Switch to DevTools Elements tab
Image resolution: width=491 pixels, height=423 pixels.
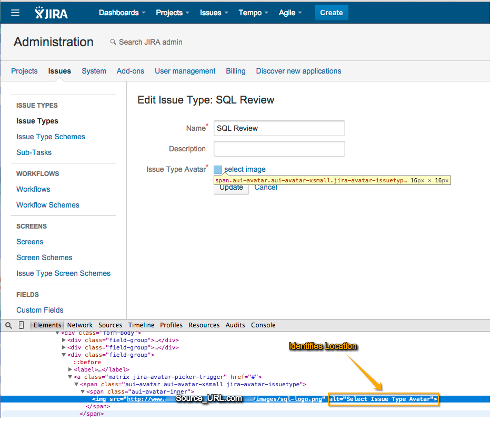pos(47,325)
